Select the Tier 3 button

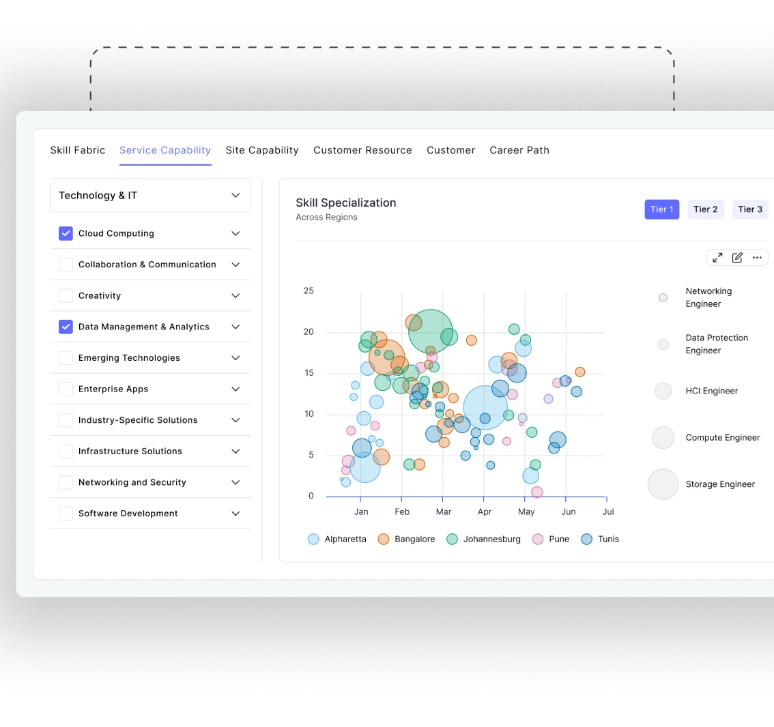pos(750,209)
